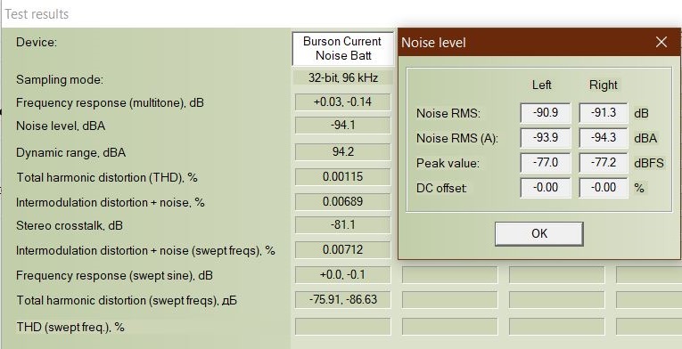This screenshot has height=349, width=682.
Task: Click the 'DC offset:' label in dialog
Action: [441, 188]
